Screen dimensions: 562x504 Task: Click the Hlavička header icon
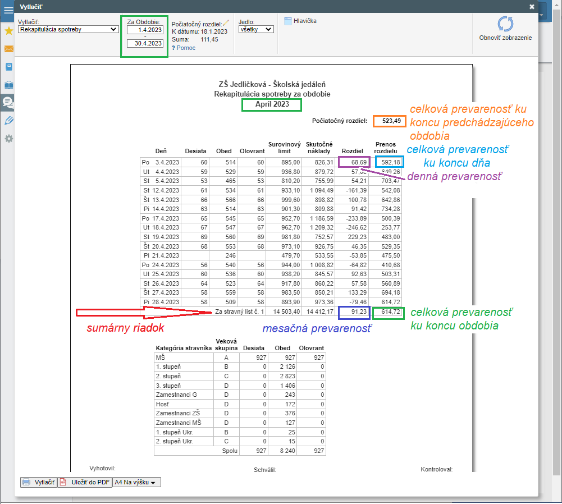(288, 21)
